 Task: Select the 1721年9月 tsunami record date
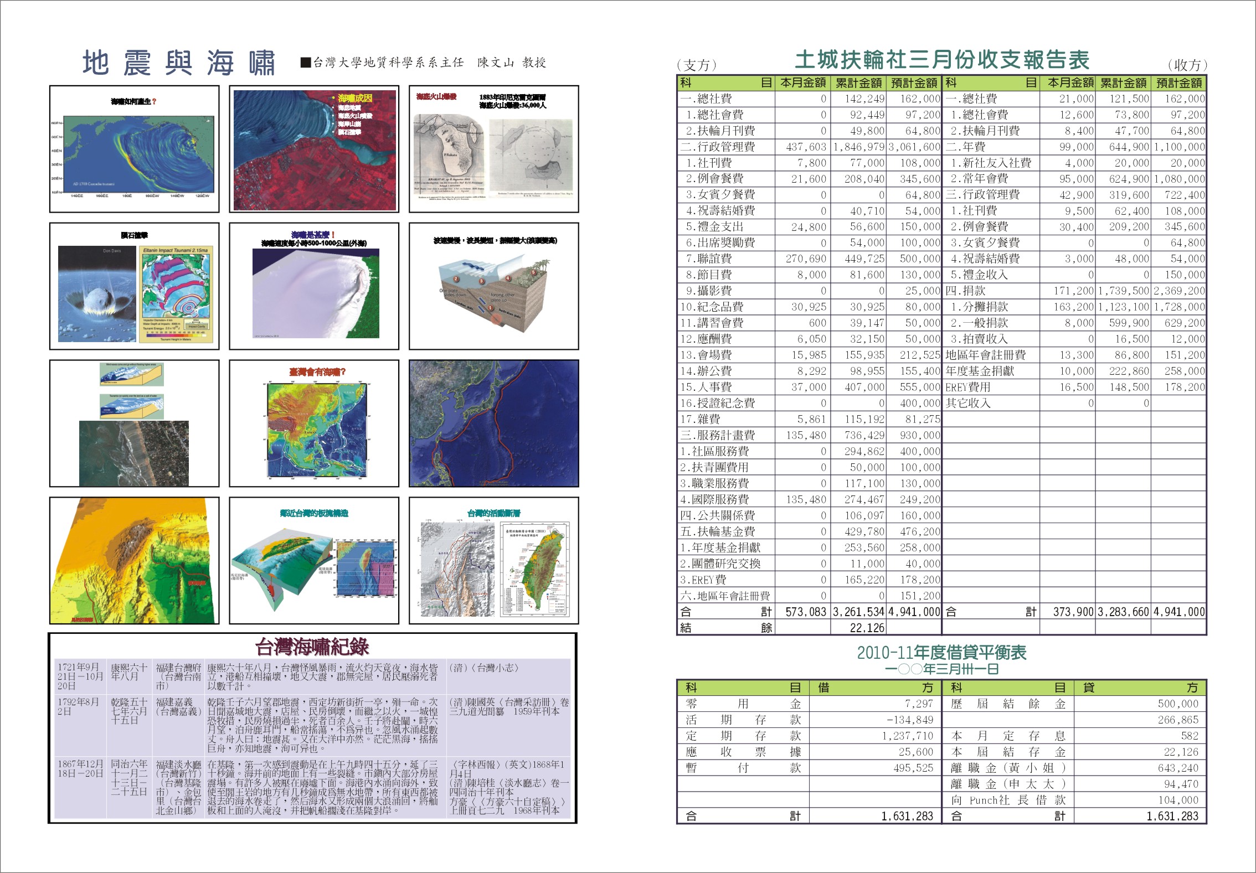coord(80,676)
